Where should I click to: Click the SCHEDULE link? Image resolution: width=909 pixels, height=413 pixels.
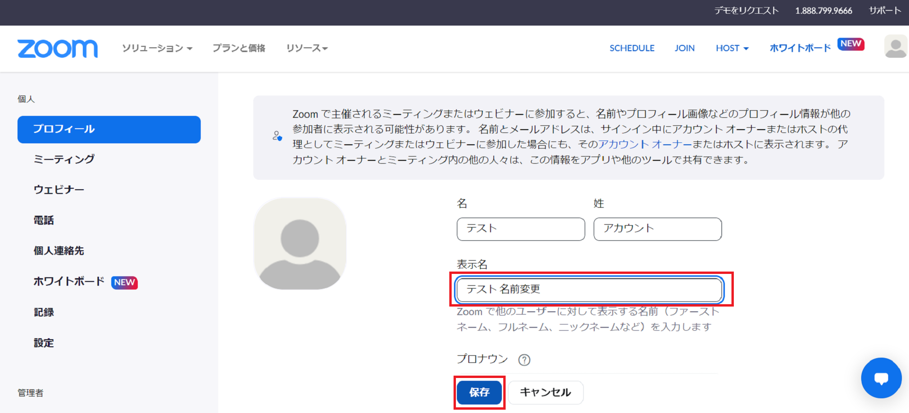point(632,48)
